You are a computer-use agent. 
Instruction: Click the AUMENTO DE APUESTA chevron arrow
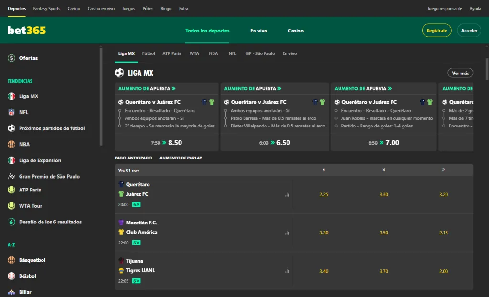point(173,88)
